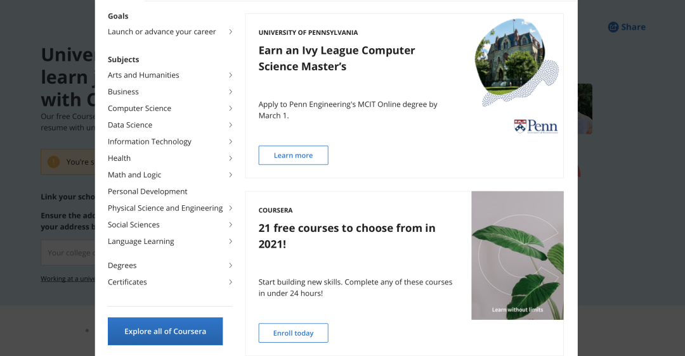This screenshot has height=356, width=685.
Task: Click the Explore all of Coursera button
Action: point(165,331)
